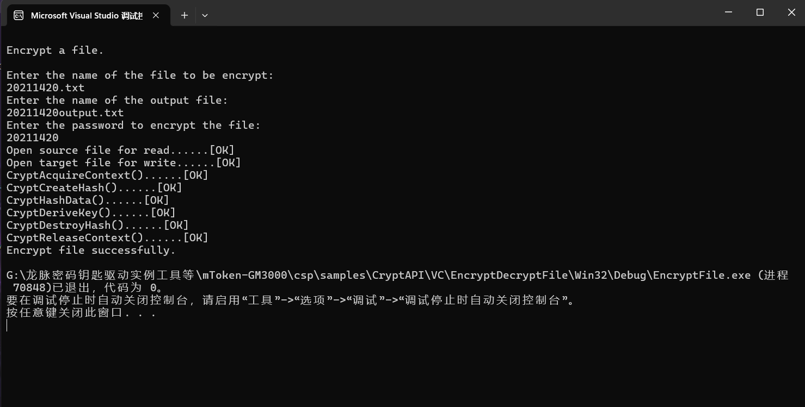Click the "Encrypt a file." heading line
This screenshot has width=805, height=407.
click(x=55, y=50)
